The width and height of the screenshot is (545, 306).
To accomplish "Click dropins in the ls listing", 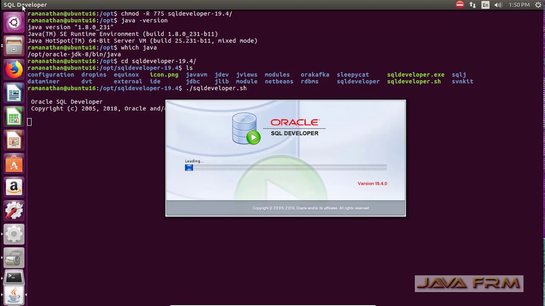I will pos(94,75).
